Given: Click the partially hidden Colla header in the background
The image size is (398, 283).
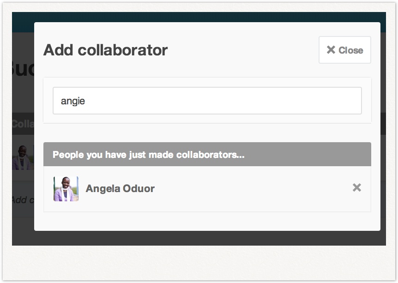Looking at the screenshot, I should (x=23, y=124).
